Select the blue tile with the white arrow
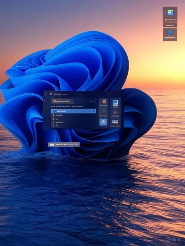The image size is (185, 246). coord(104,122)
